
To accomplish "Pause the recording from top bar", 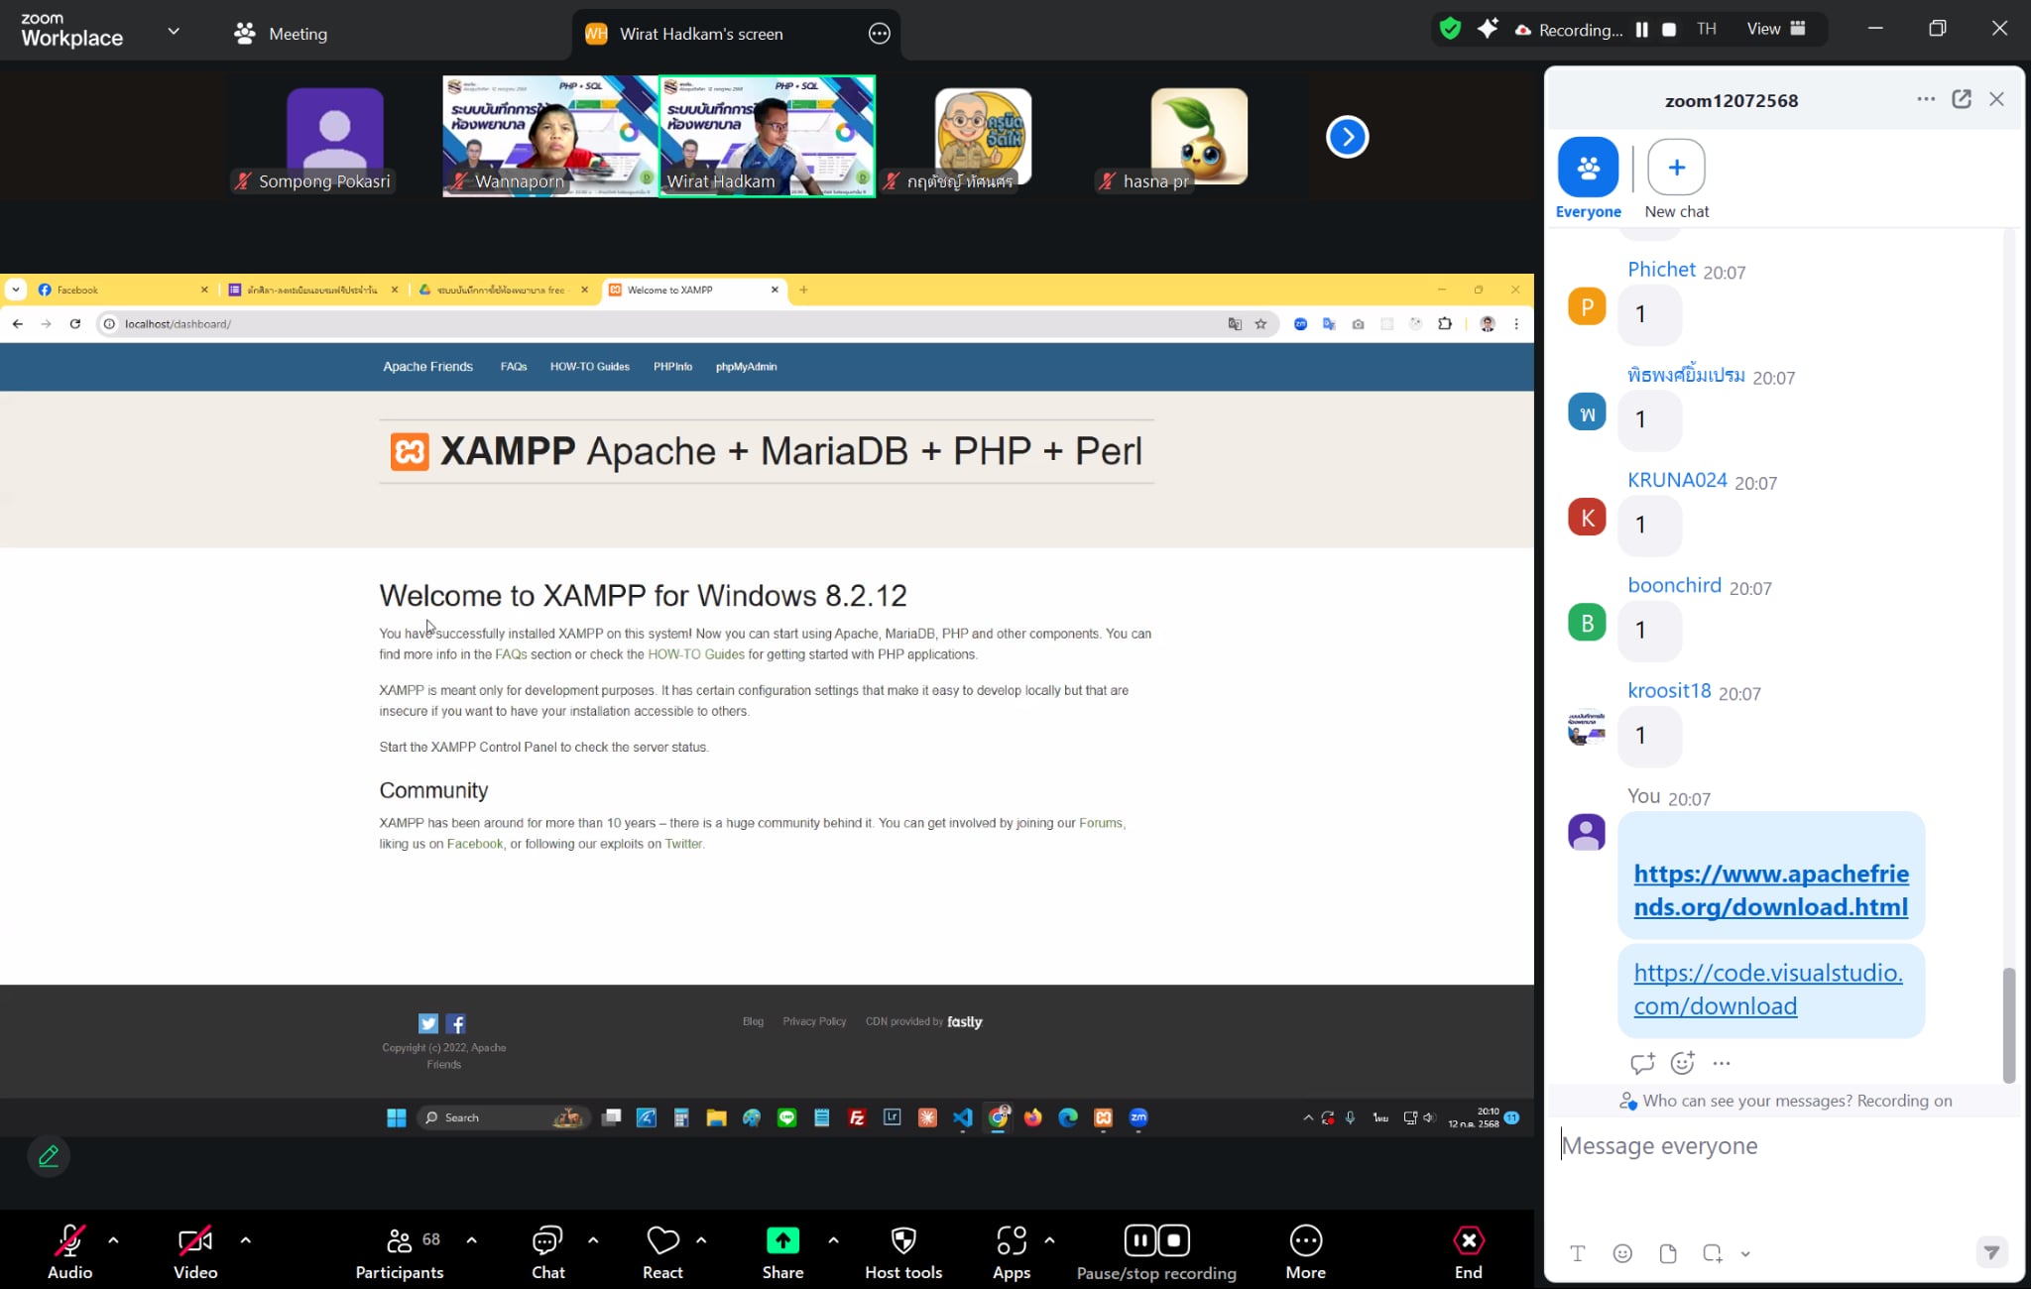I will click(x=1641, y=30).
